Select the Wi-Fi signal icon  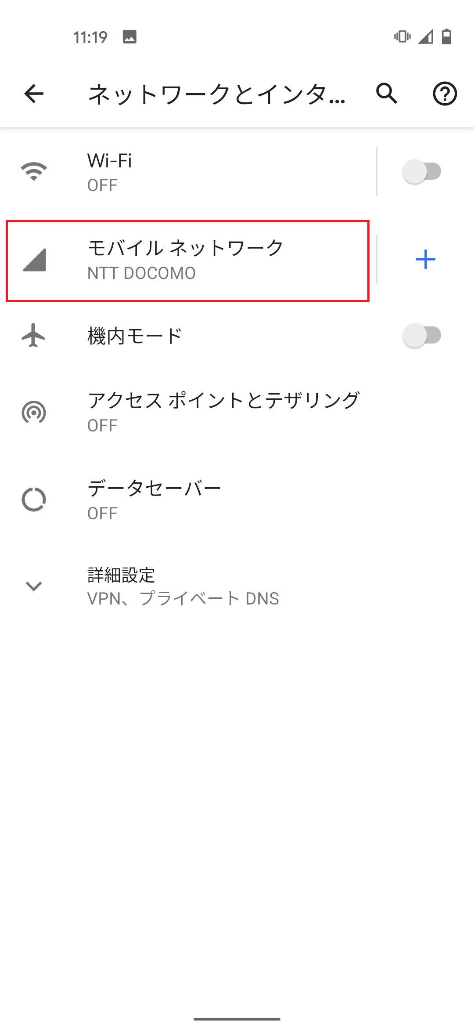[x=34, y=172]
